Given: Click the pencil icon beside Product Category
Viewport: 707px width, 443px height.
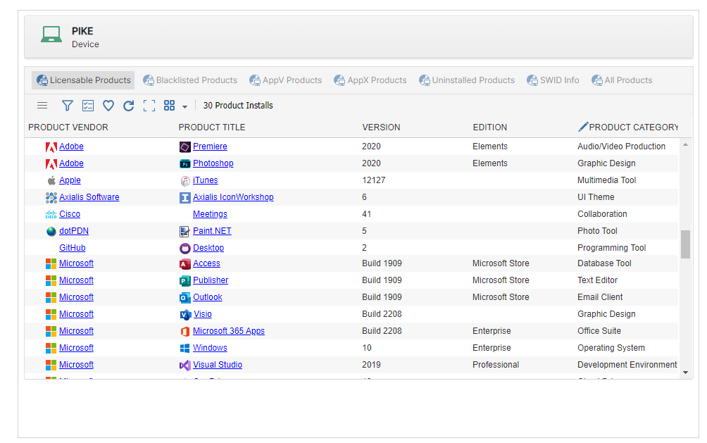Looking at the screenshot, I should 583,127.
